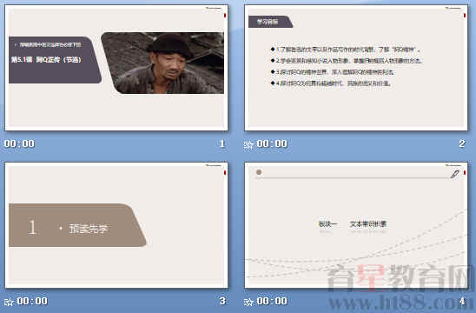This screenshot has height=313, width=476.
Task: Select slide 1 thumbnail with man photo
Action: (x=116, y=68)
